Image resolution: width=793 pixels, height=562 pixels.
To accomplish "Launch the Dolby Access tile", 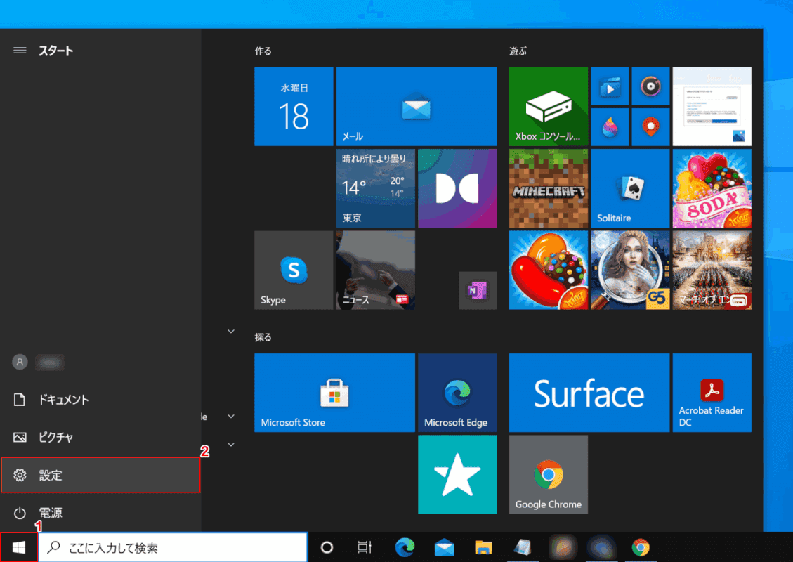I will click(x=457, y=188).
